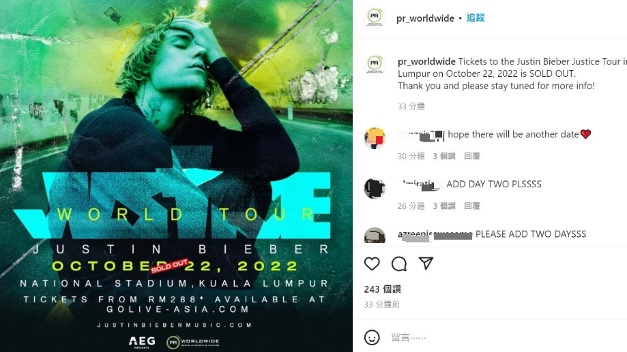
Task: Open the '33 分鐘前' post timestamp
Action: [382, 304]
